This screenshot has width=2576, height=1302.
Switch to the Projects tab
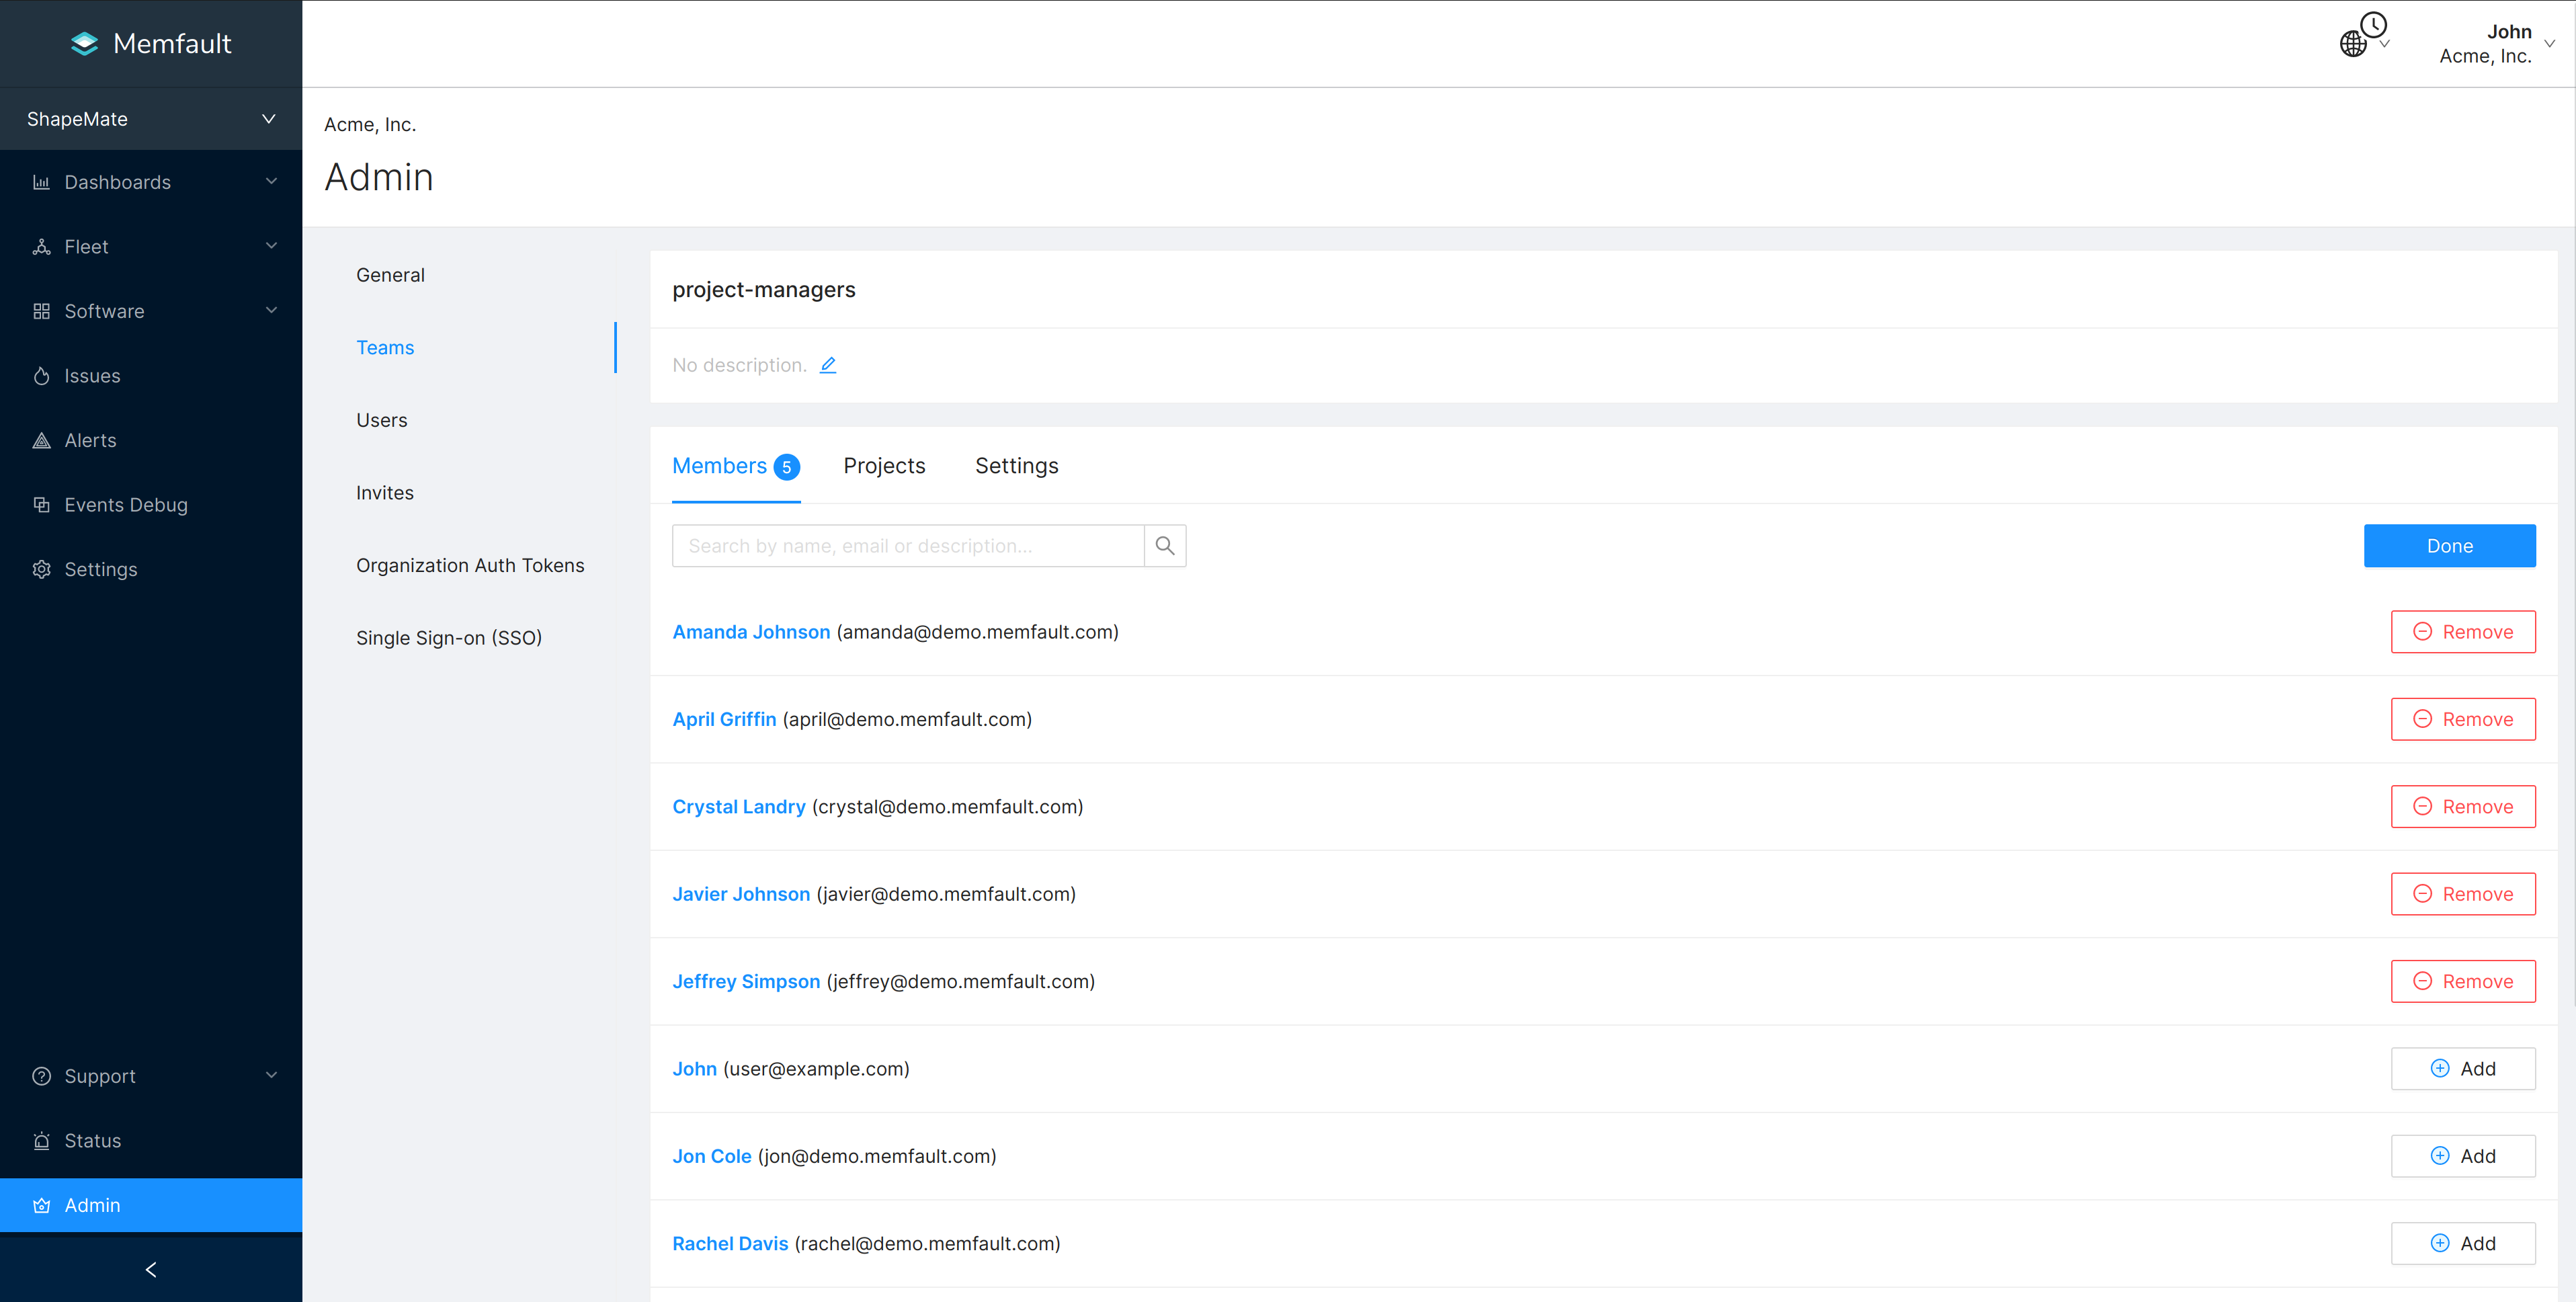point(884,466)
